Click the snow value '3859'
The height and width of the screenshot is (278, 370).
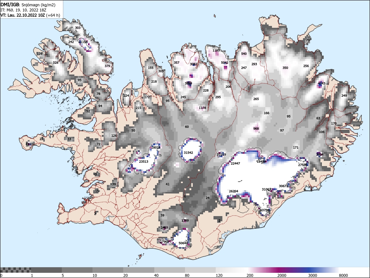(188, 83)
